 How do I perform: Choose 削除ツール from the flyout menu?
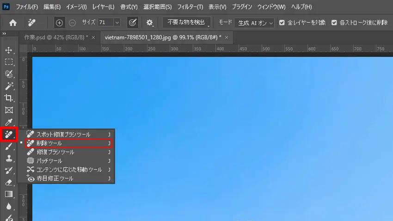pyautogui.click(x=68, y=143)
